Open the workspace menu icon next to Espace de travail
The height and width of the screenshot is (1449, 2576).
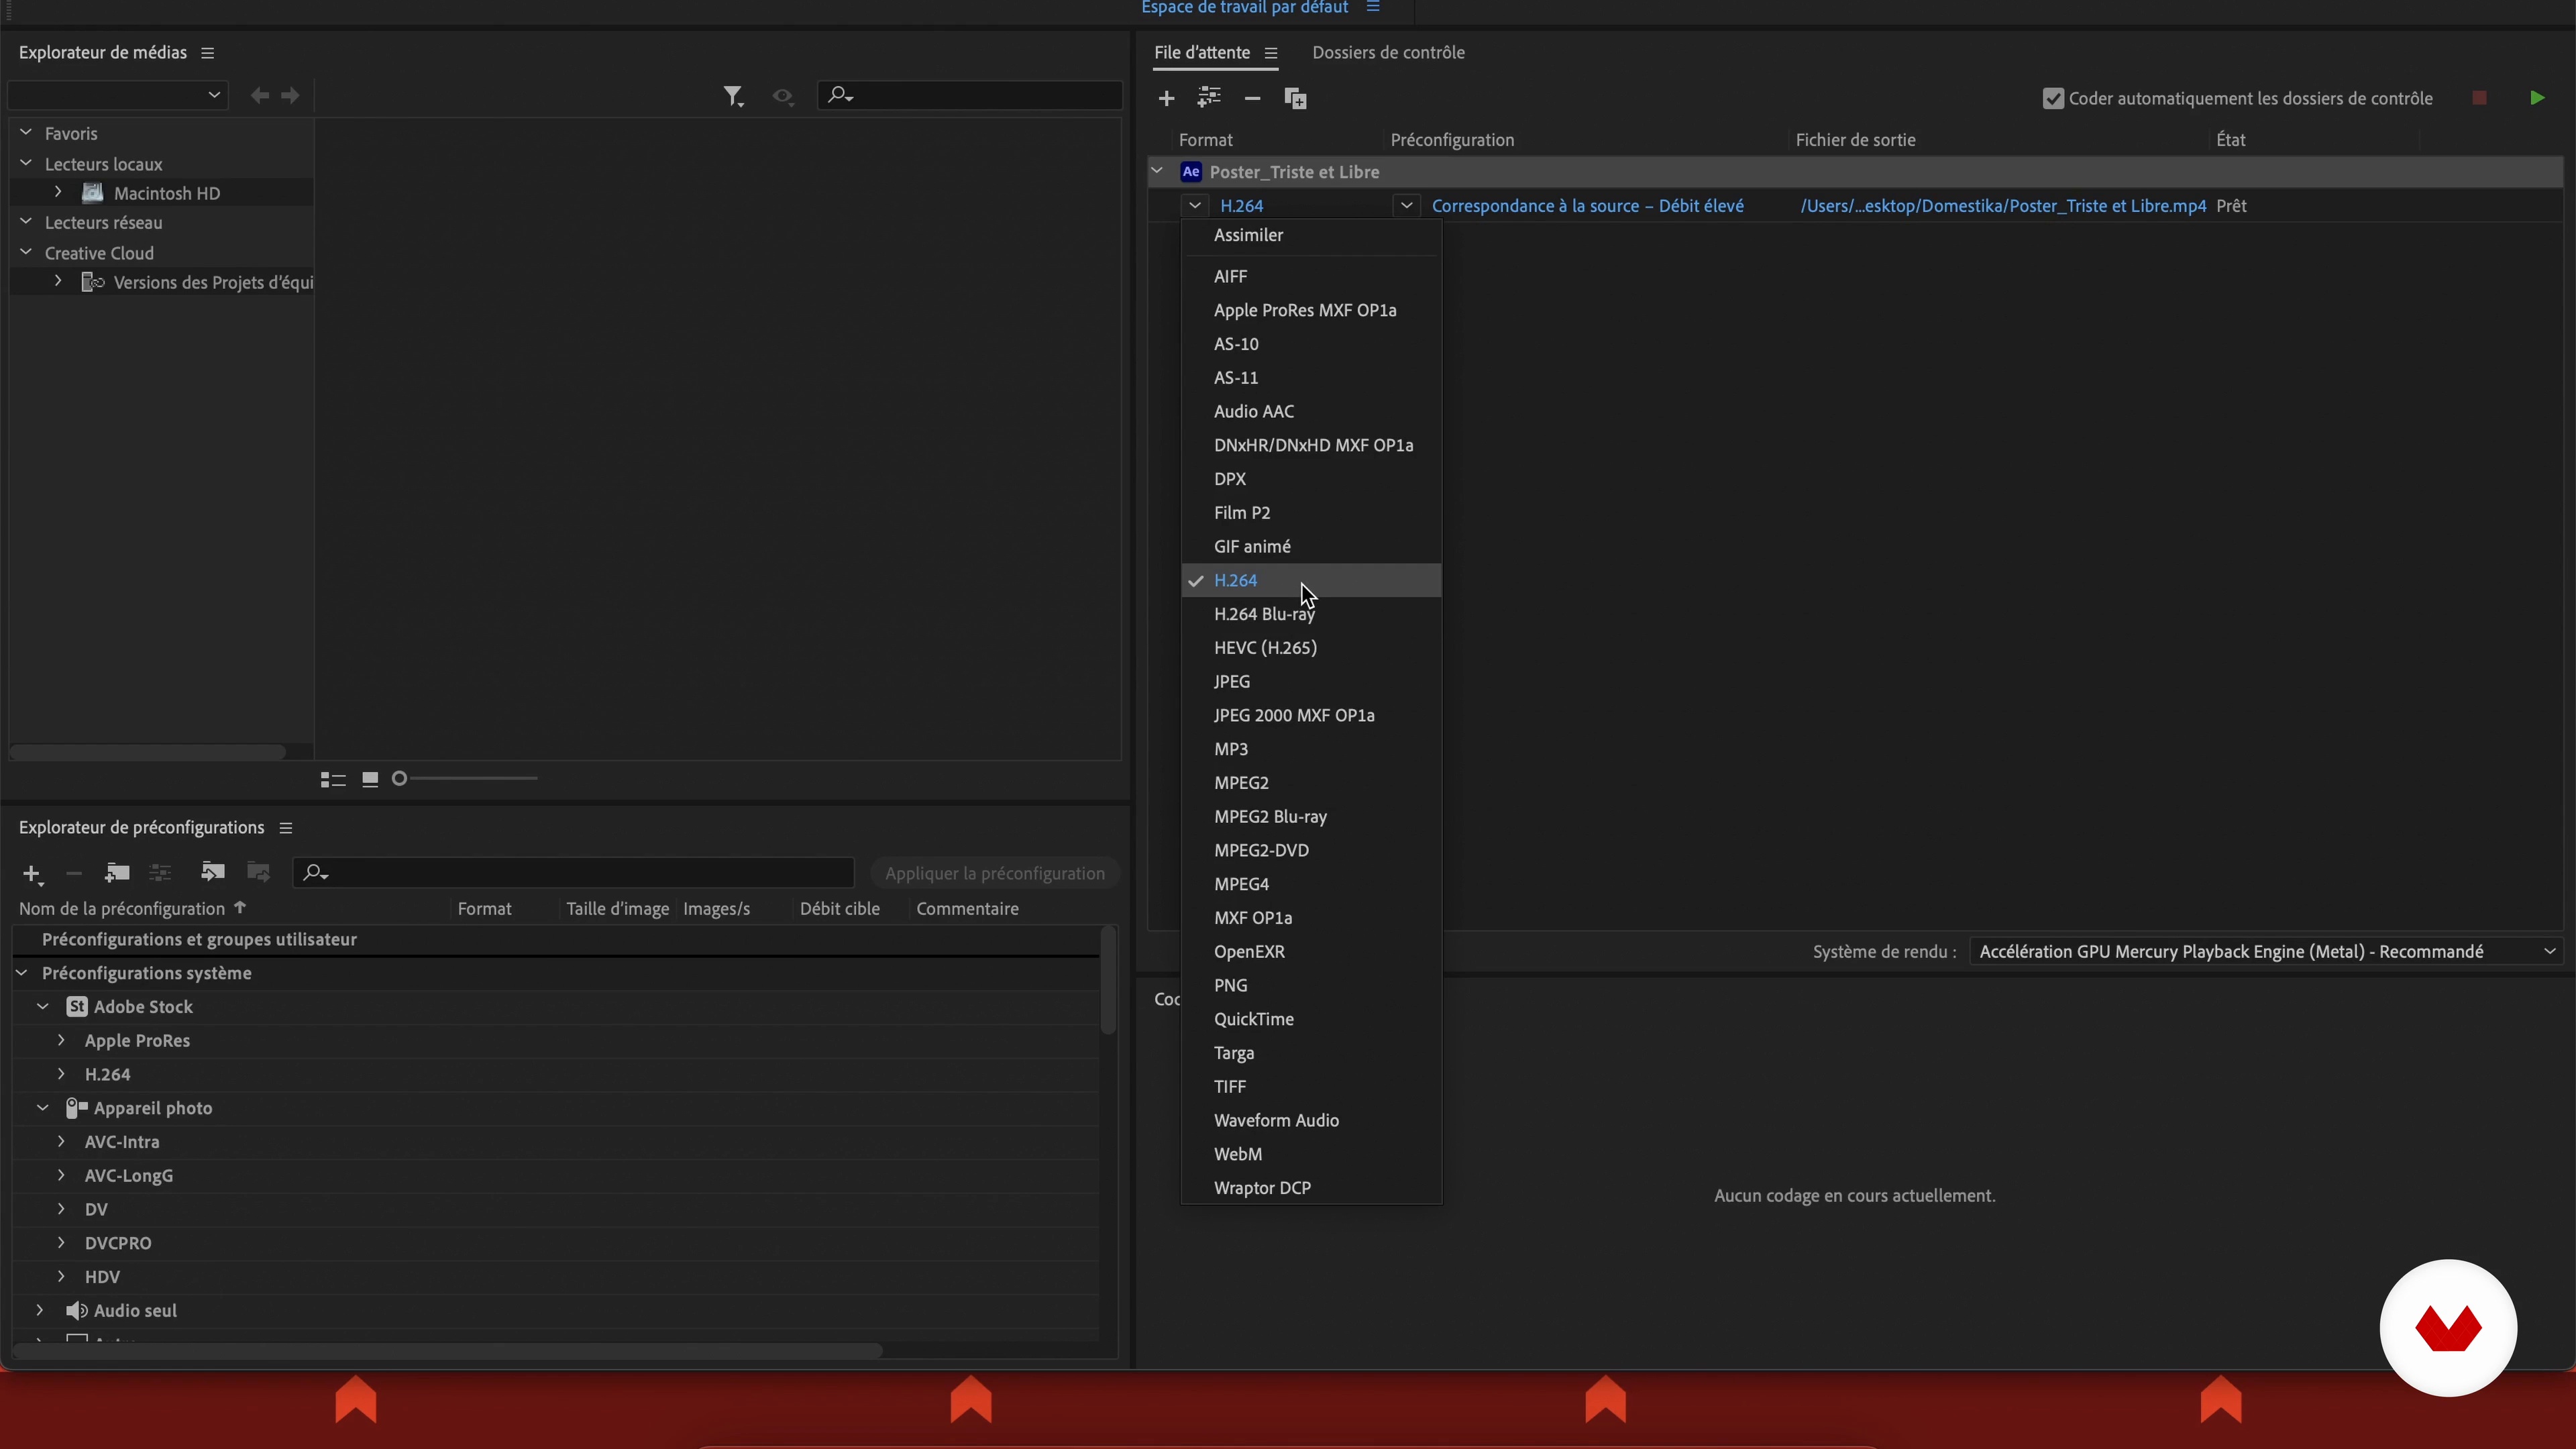click(1373, 7)
